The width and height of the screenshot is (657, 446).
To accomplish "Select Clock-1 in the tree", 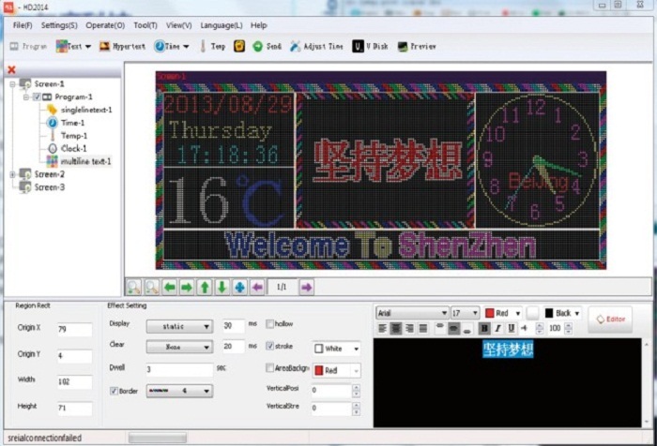I will point(74,149).
